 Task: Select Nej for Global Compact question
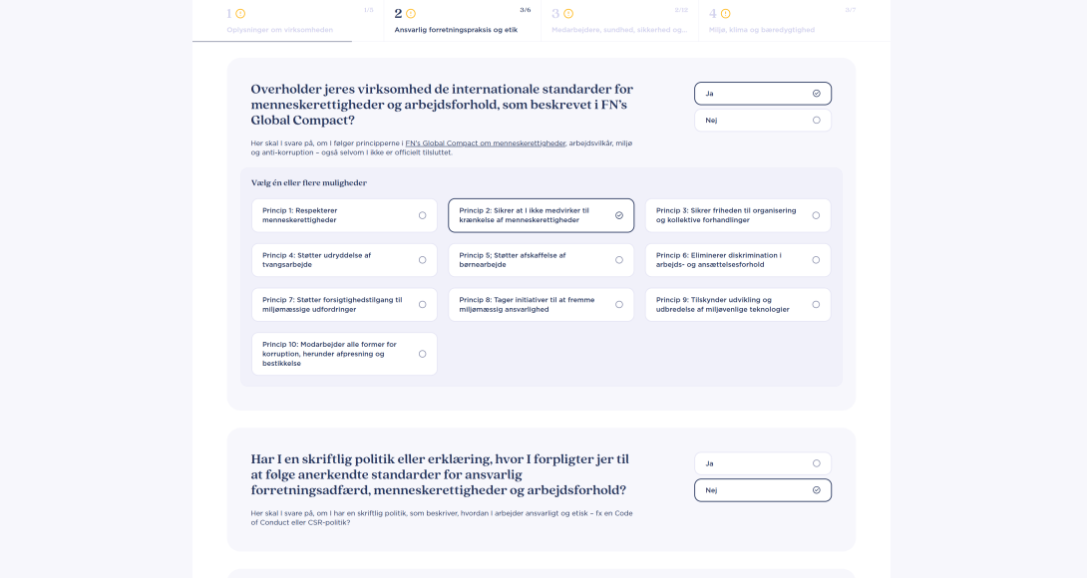pos(763,121)
